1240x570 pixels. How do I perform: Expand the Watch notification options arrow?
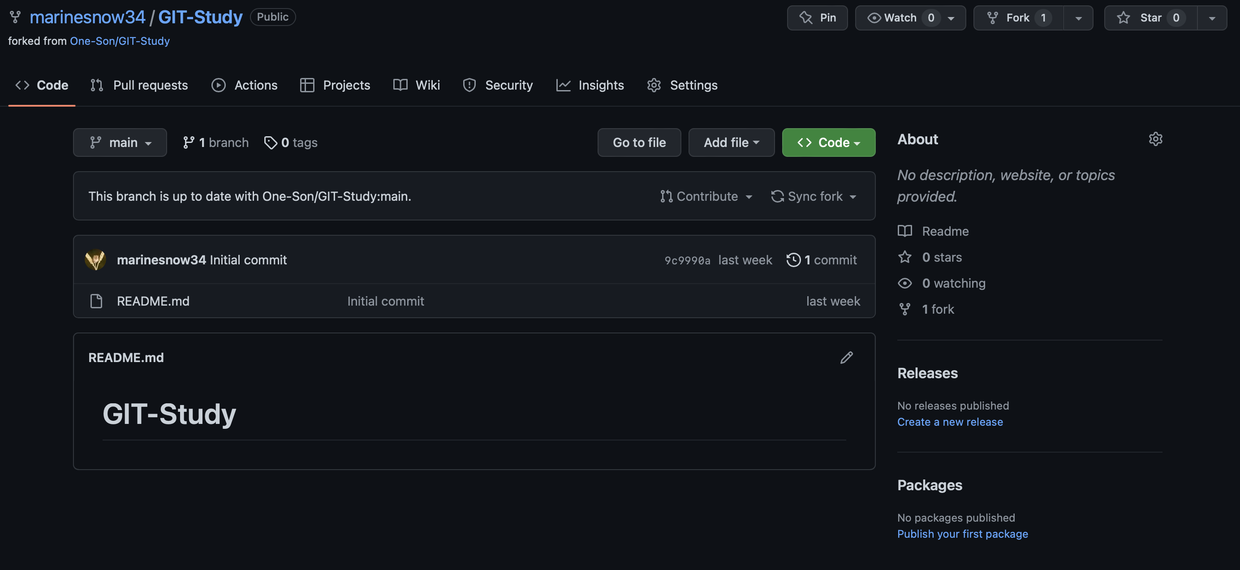point(951,18)
